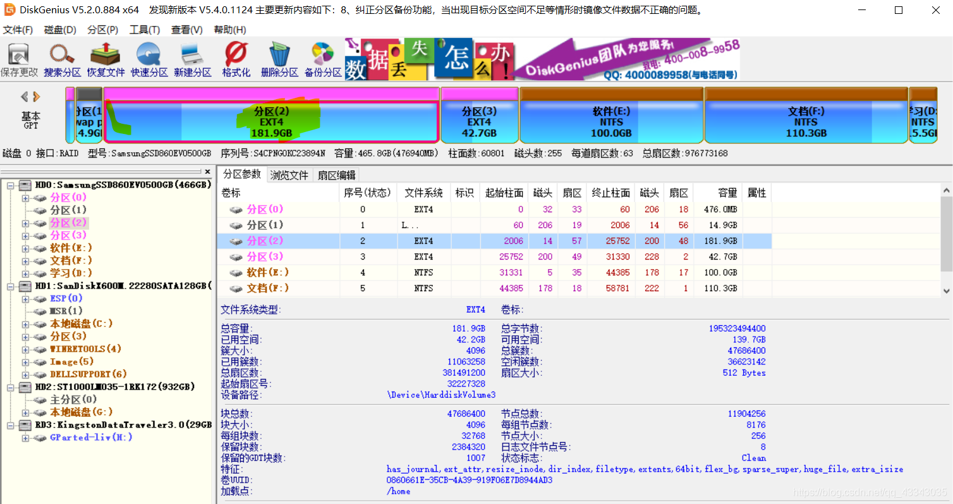Open the 分区(P) menu
Viewport: 953px width, 504px height.
coord(102,30)
